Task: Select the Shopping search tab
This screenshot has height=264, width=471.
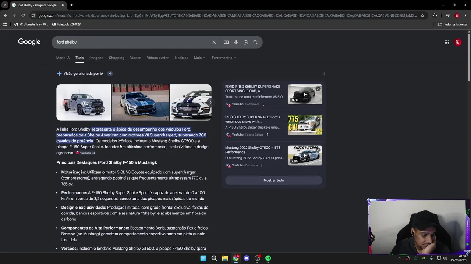Action: pyautogui.click(x=116, y=58)
